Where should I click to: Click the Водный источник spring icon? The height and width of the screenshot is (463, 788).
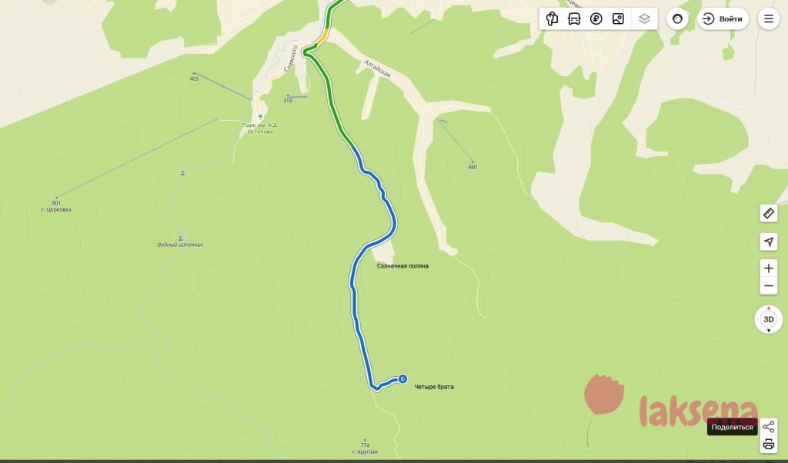point(180,238)
